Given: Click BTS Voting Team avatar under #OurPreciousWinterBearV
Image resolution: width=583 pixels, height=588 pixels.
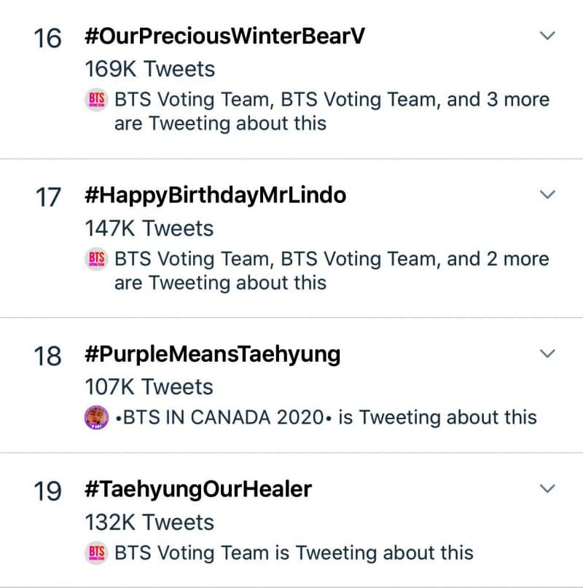Looking at the screenshot, I should [97, 100].
